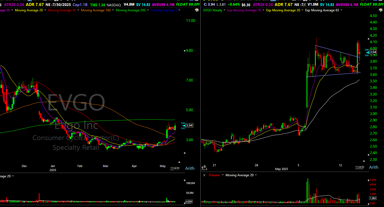384x207 pixels.
Task: Open the Volume indicator dropdown on hourly chart
Action: coord(223,175)
